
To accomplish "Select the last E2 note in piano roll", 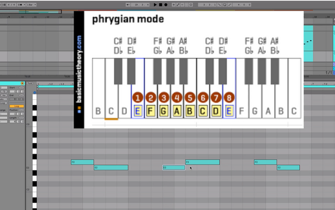I will click(x=289, y=168).
